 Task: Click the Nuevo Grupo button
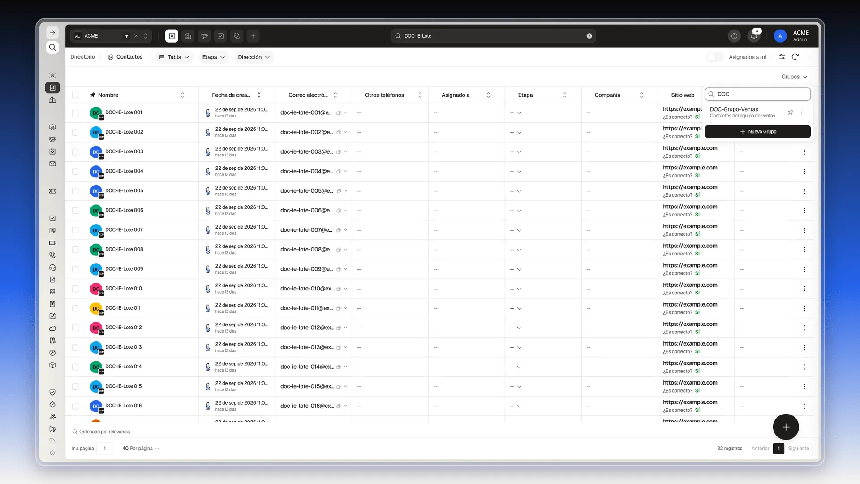click(758, 132)
